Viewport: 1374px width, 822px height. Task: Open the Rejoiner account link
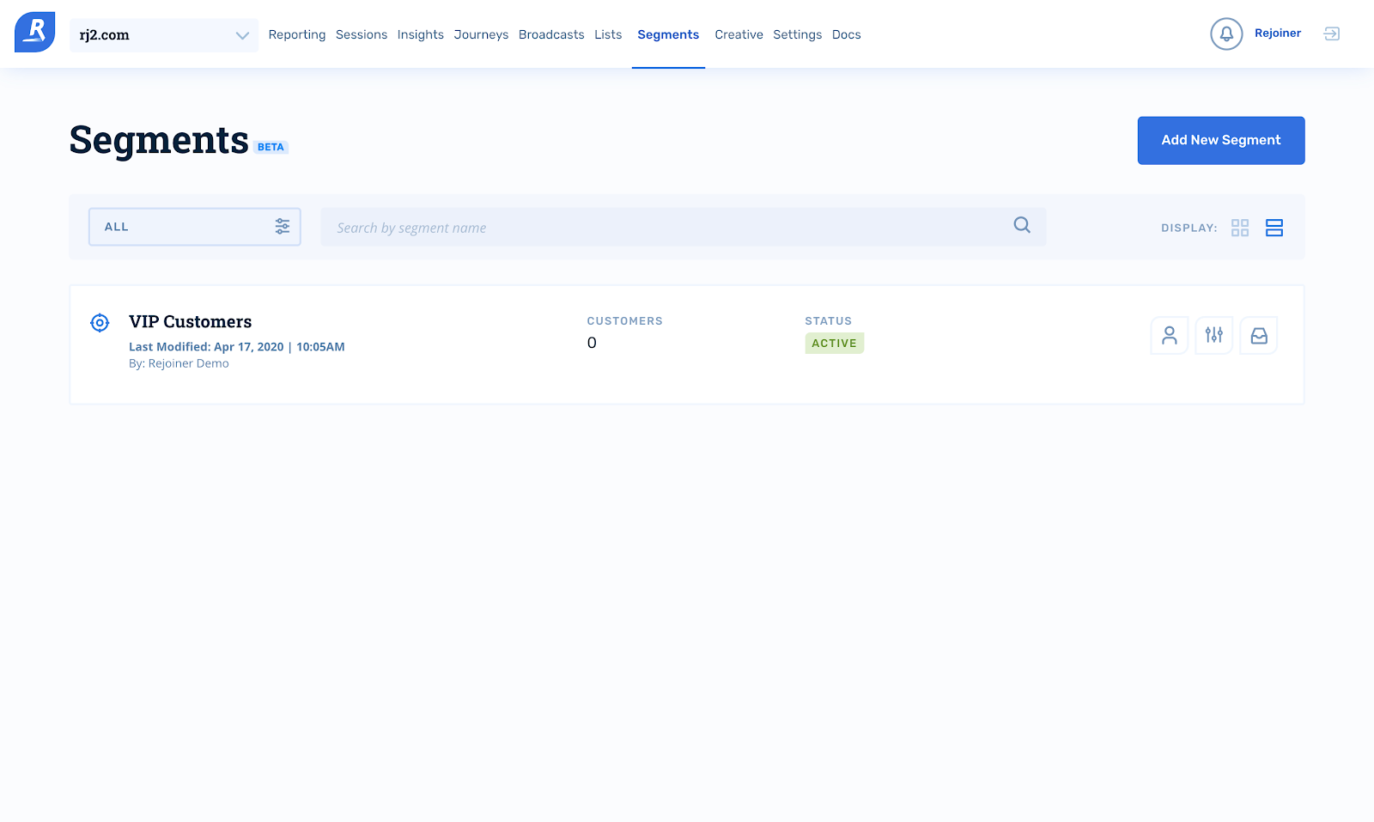click(x=1278, y=33)
